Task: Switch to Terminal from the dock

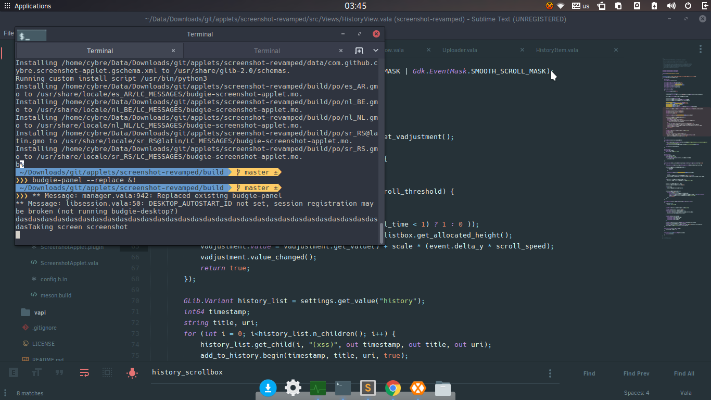Action: pyautogui.click(x=343, y=387)
